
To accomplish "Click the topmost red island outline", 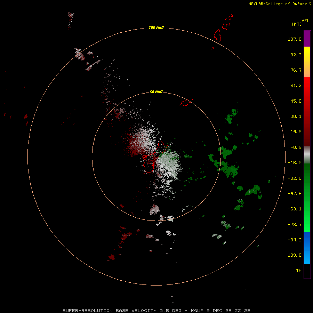I will [227, 22].
